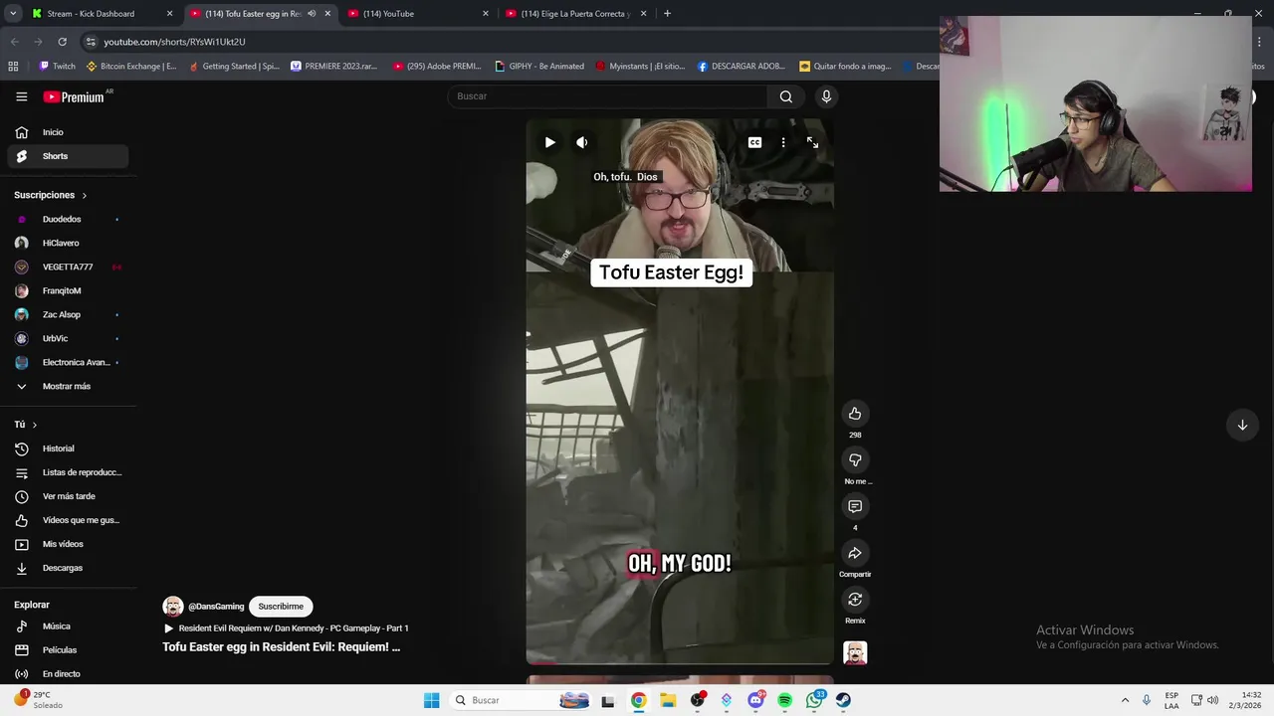Open Listas de reproducción
The height and width of the screenshot is (716, 1274).
tap(68, 472)
